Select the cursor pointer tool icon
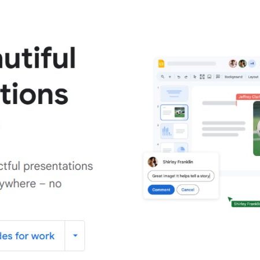This screenshot has width=260, height=260. coord(195,77)
